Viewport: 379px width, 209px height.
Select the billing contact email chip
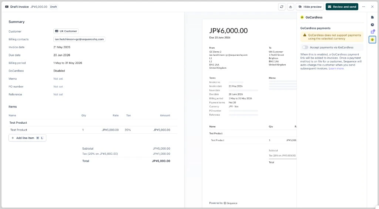tap(79, 39)
